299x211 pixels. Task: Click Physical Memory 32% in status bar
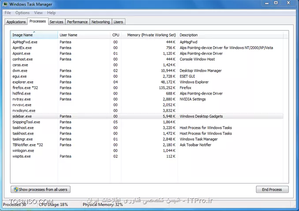point(103,205)
